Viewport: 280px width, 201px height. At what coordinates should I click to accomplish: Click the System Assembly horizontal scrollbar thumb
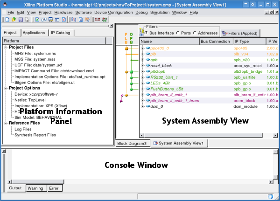coord(203,136)
